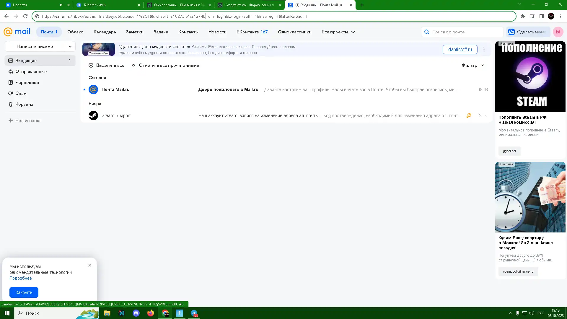
Task: Open the Фильтр dropdown
Action: 472,65
